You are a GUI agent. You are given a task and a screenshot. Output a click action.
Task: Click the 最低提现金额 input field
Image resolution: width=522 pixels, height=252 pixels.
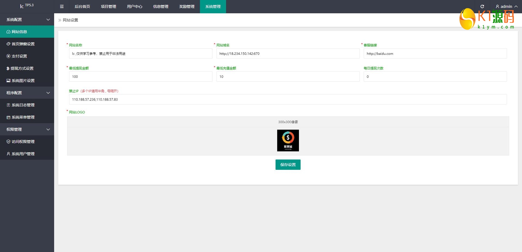(x=141, y=76)
